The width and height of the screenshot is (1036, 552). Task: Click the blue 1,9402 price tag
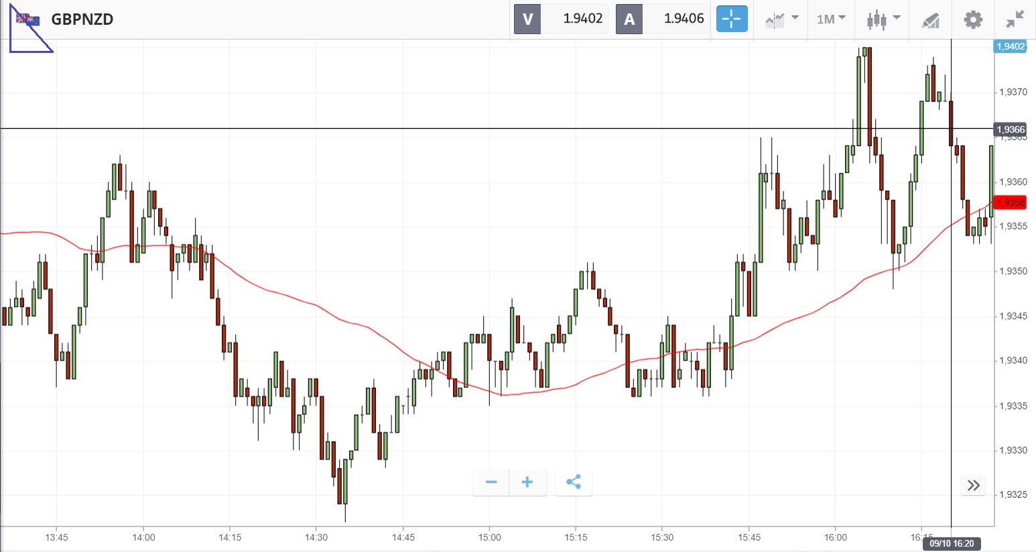point(1011,46)
